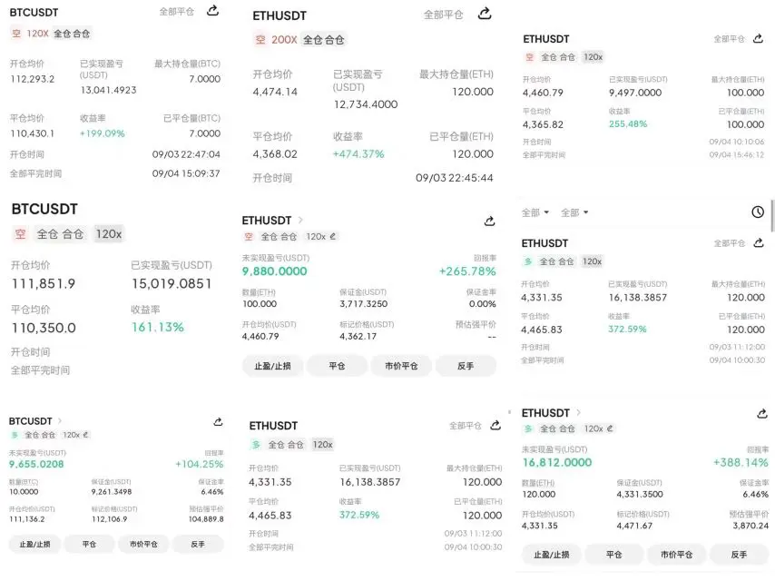Image resolution: width=775 pixels, height=581 pixels.
Task: Open second 全部 filter dropdown
Action: (x=574, y=212)
